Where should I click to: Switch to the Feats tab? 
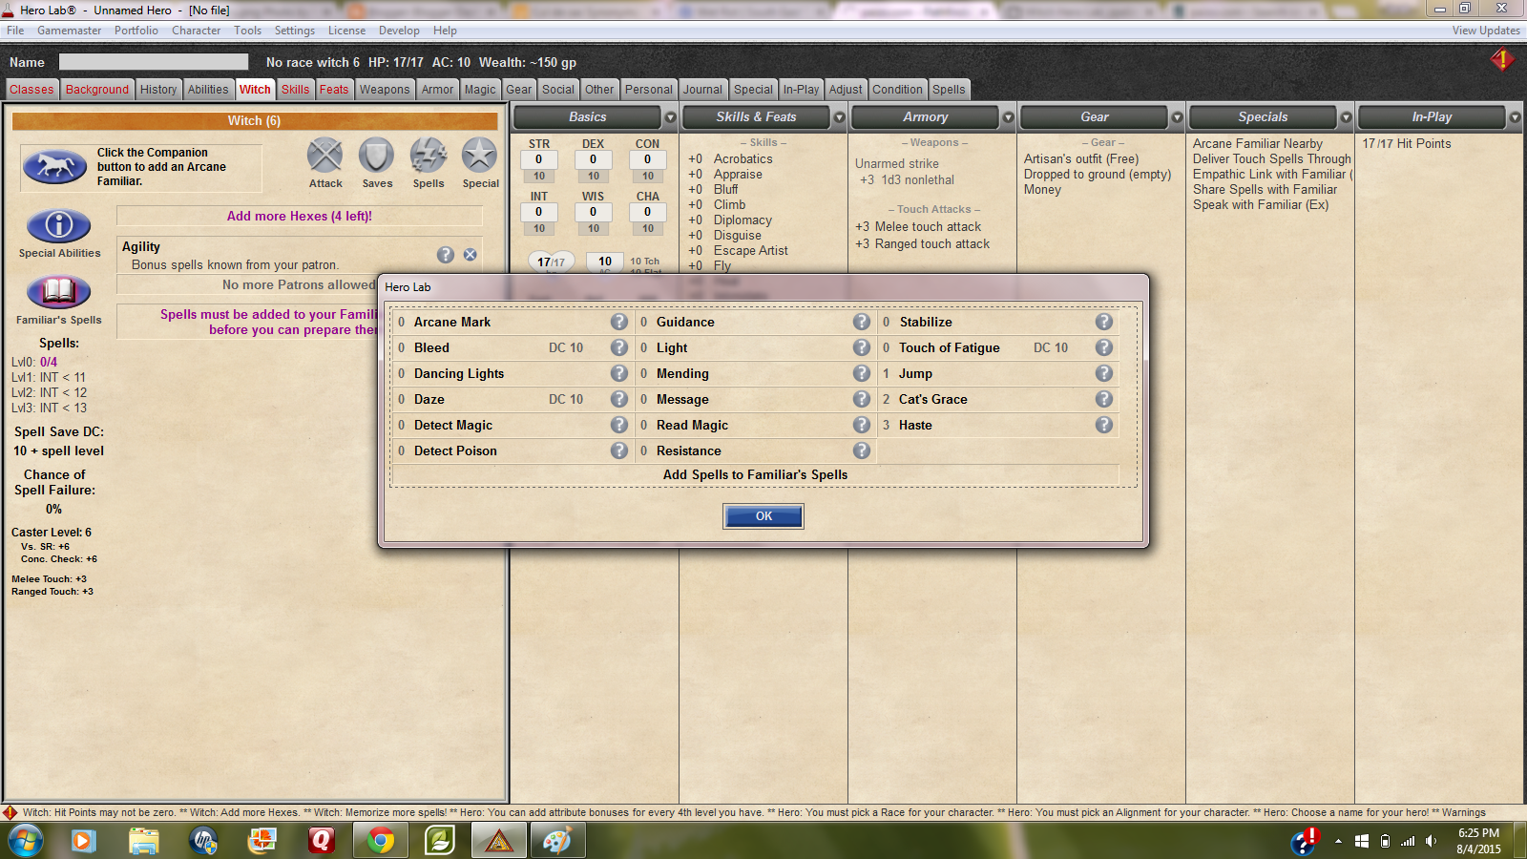coord(334,90)
